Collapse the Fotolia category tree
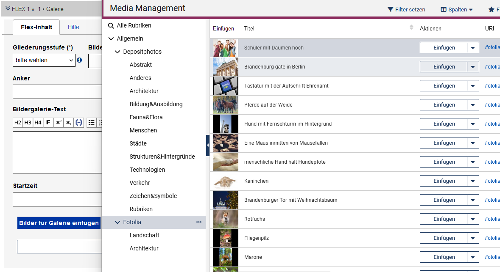 (x=117, y=222)
